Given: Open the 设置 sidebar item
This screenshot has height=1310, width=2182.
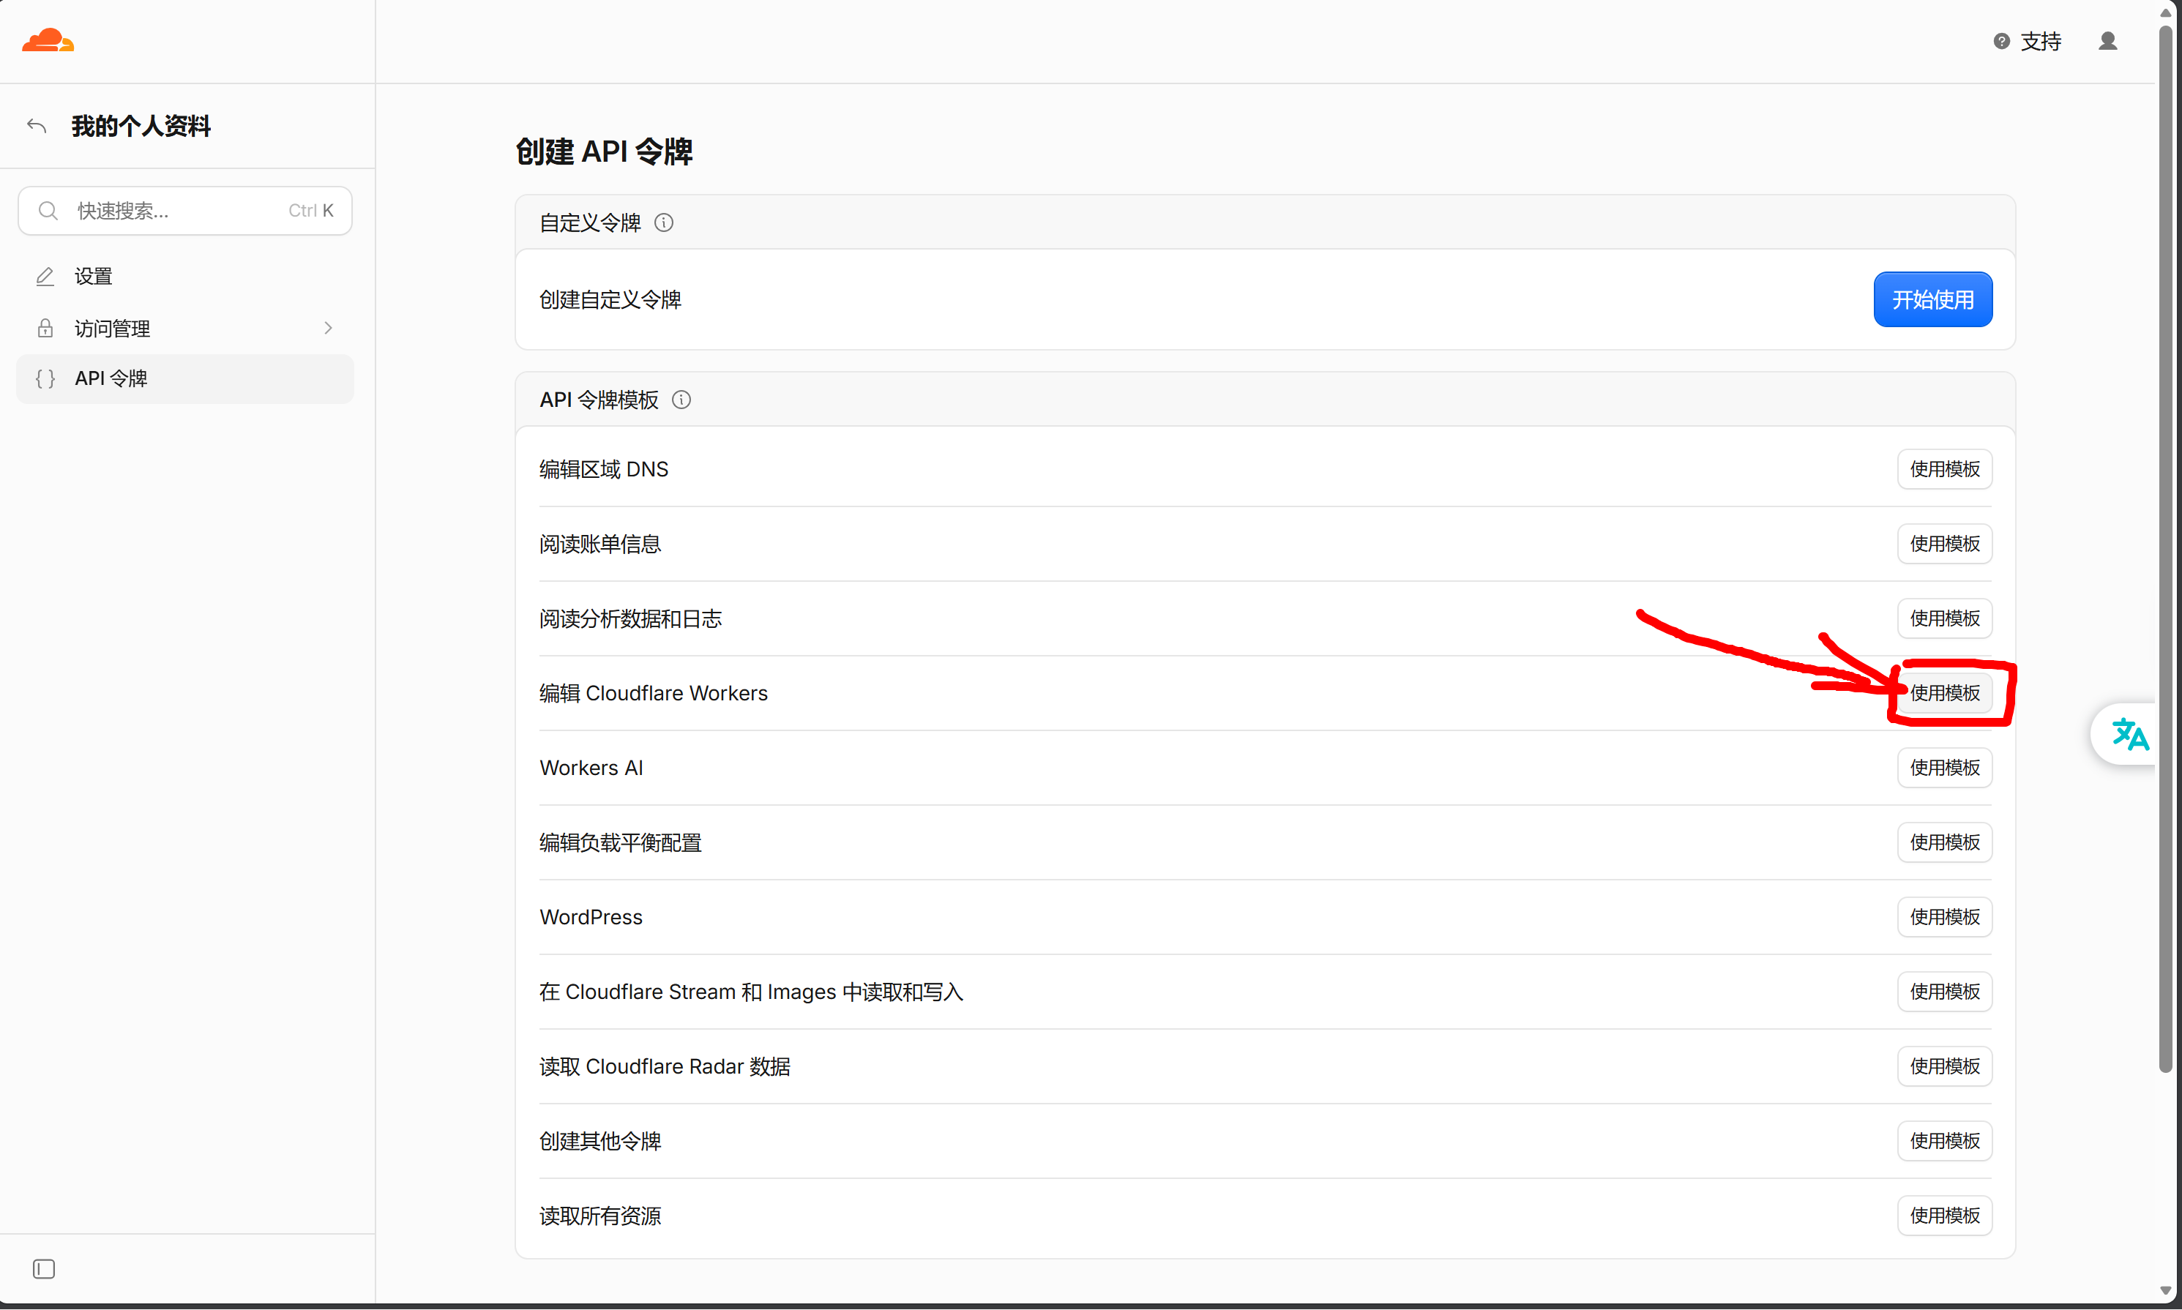Looking at the screenshot, I should [x=184, y=277].
